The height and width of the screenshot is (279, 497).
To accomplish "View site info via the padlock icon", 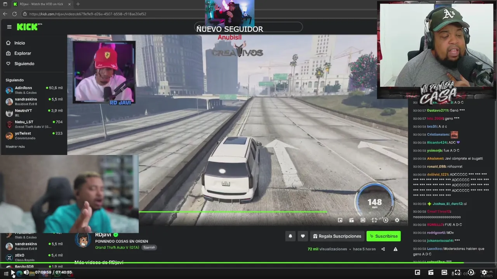I will 24,14.
